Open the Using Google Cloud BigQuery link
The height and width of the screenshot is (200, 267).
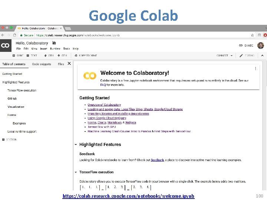pyautogui.click(x=107, y=118)
